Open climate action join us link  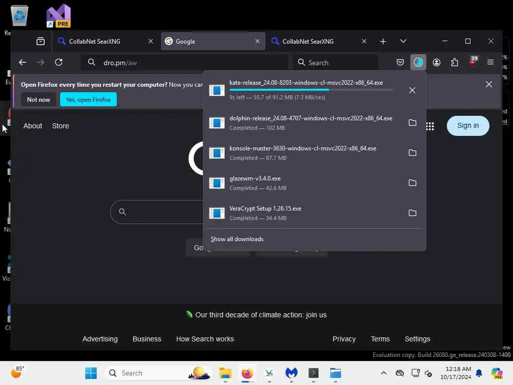pyautogui.click(x=261, y=315)
